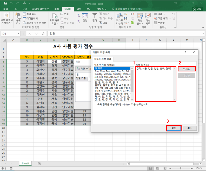The image size is (206, 171).
Task: Switch to Page Layout view icon in status bar
Action: pyautogui.click(x=158, y=168)
